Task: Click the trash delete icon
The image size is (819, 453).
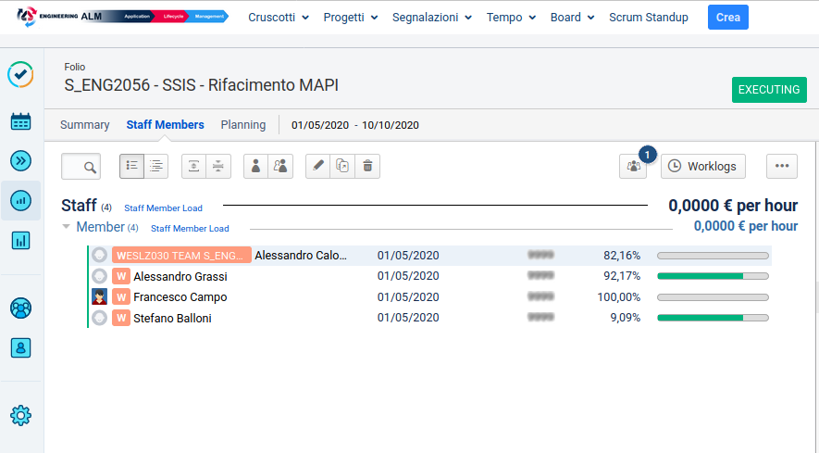Action: (367, 166)
